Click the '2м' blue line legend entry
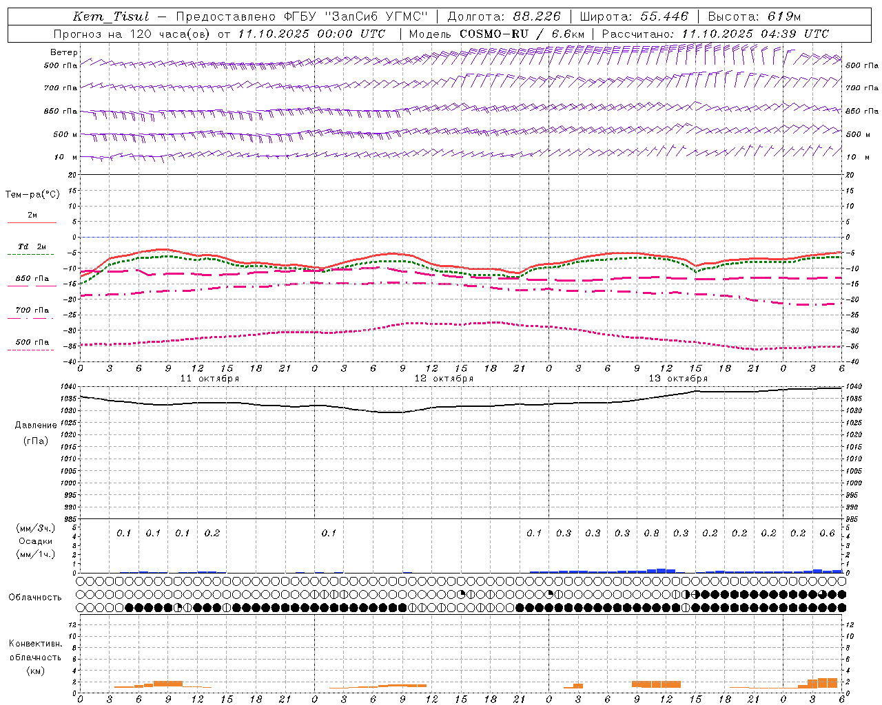Screen dimensions: 882x705 click(x=32, y=215)
